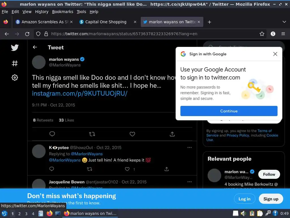Image resolution: width=290 pixels, height=218 pixels.
Task: Open Twitter settings gear icon
Action: pos(15,77)
